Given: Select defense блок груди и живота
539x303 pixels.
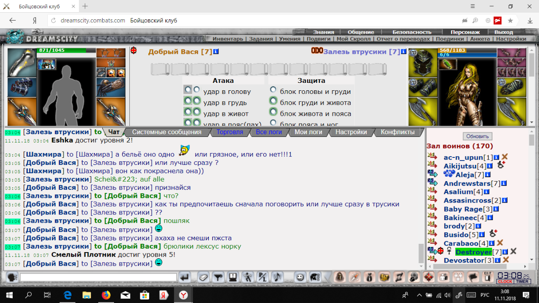Looking at the screenshot, I should pos(273,101).
